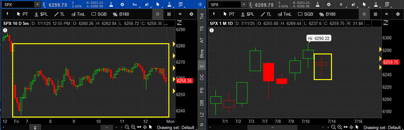Select TmL time level tool in left chart
The width and height of the screenshot is (404, 130).
pyautogui.click(x=79, y=14)
